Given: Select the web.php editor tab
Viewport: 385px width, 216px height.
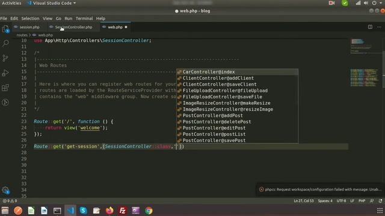Looking at the screenshot, I should pyautogui.click(x=115, y=27).
